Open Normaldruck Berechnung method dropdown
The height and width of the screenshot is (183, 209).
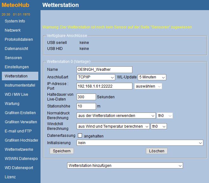point(116,116)
